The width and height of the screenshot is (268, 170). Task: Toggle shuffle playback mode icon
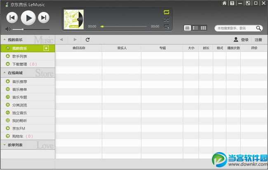click(167, 20)
